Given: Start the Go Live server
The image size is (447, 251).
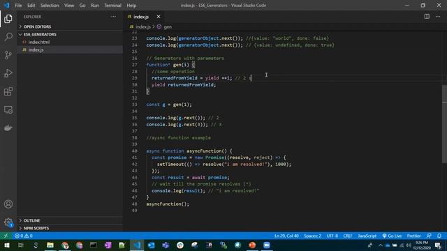Looking at the screenshot, I should tap(392, 236).
